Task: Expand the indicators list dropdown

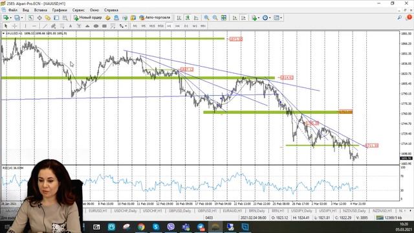Action: click(x=259, y=17)
